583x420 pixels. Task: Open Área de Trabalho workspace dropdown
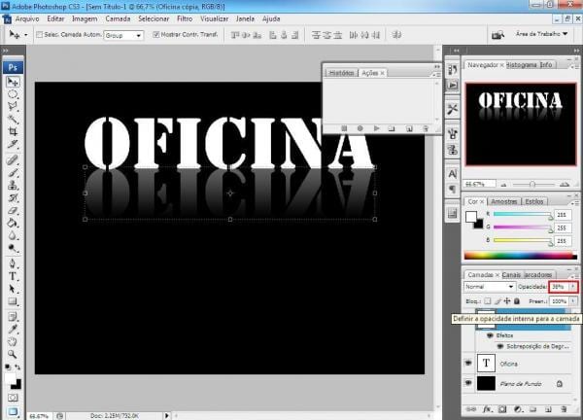coord(542,34)
